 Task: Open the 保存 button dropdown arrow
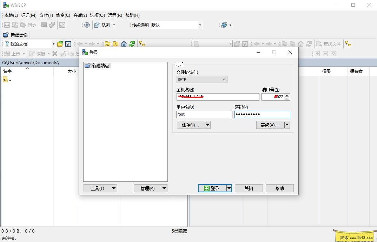point(207,125)
